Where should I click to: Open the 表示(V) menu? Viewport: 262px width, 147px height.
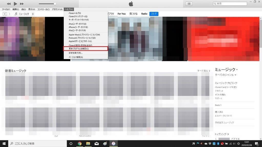pyautogui.click(x=32, y=9)
